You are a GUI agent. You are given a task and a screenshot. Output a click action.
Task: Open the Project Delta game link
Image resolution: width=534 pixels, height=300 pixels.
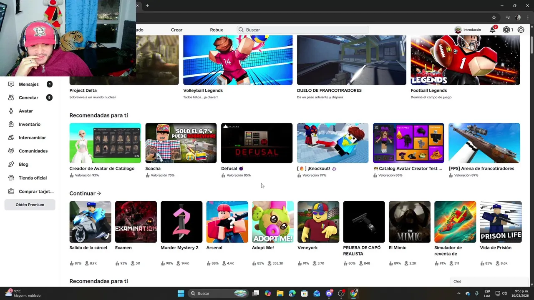pyautogui.click(x=83, y=90)
